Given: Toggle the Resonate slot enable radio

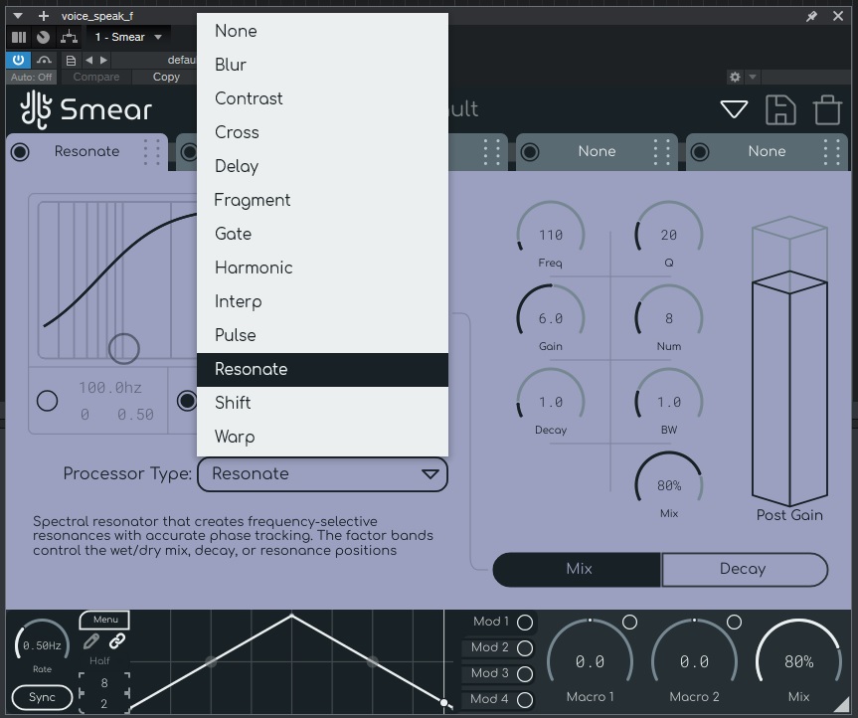Looking at the screenshot, I should tap(20, 151).
